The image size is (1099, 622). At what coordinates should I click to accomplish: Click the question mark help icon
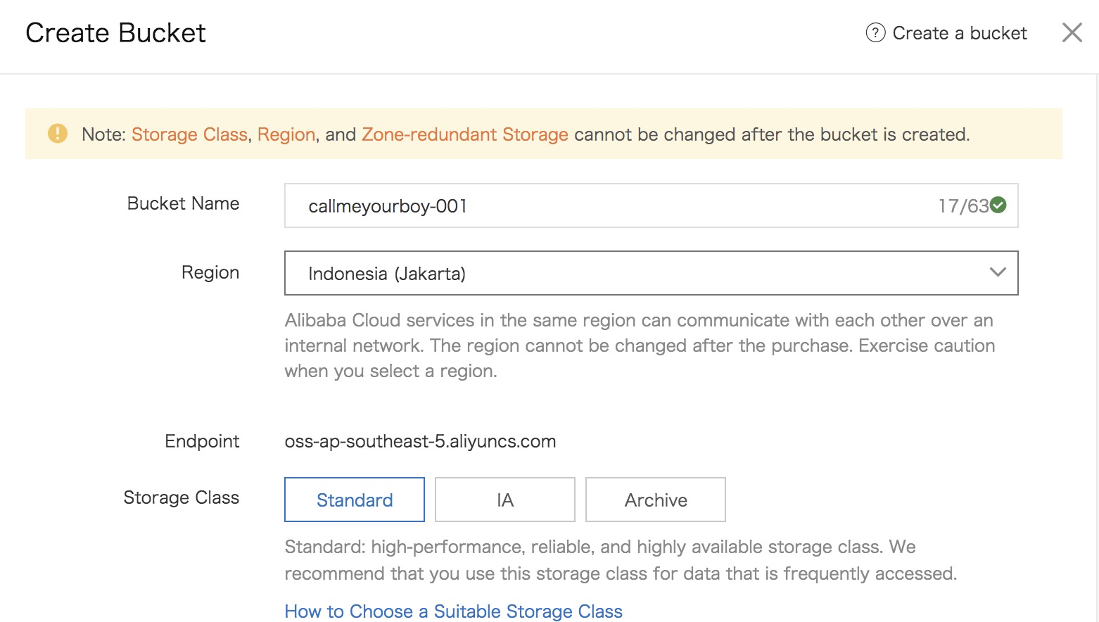click(875, 33)
